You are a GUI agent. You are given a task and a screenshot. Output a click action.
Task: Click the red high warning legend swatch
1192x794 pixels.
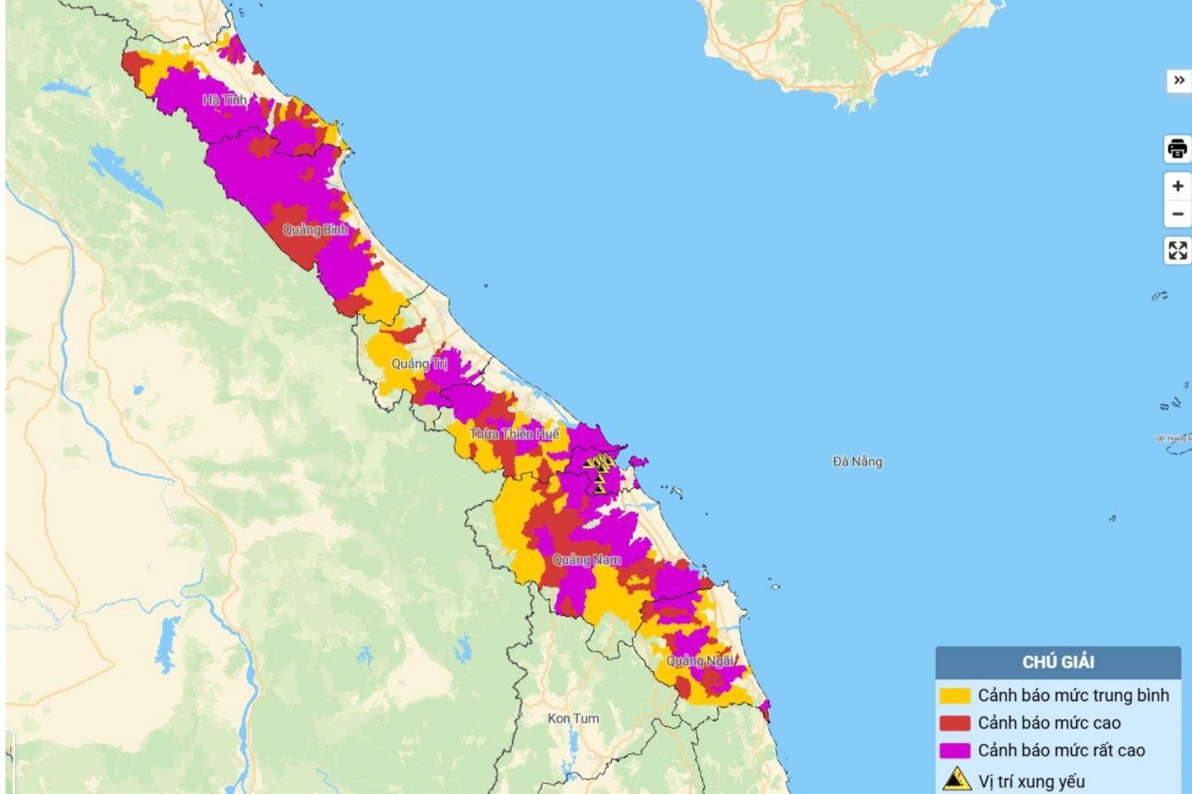click(x=955, y=723)
